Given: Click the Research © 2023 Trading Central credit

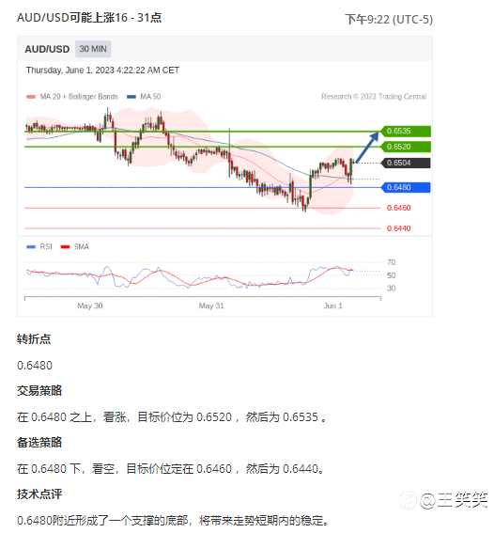Looking at the screenshot, I should point(374,97).
